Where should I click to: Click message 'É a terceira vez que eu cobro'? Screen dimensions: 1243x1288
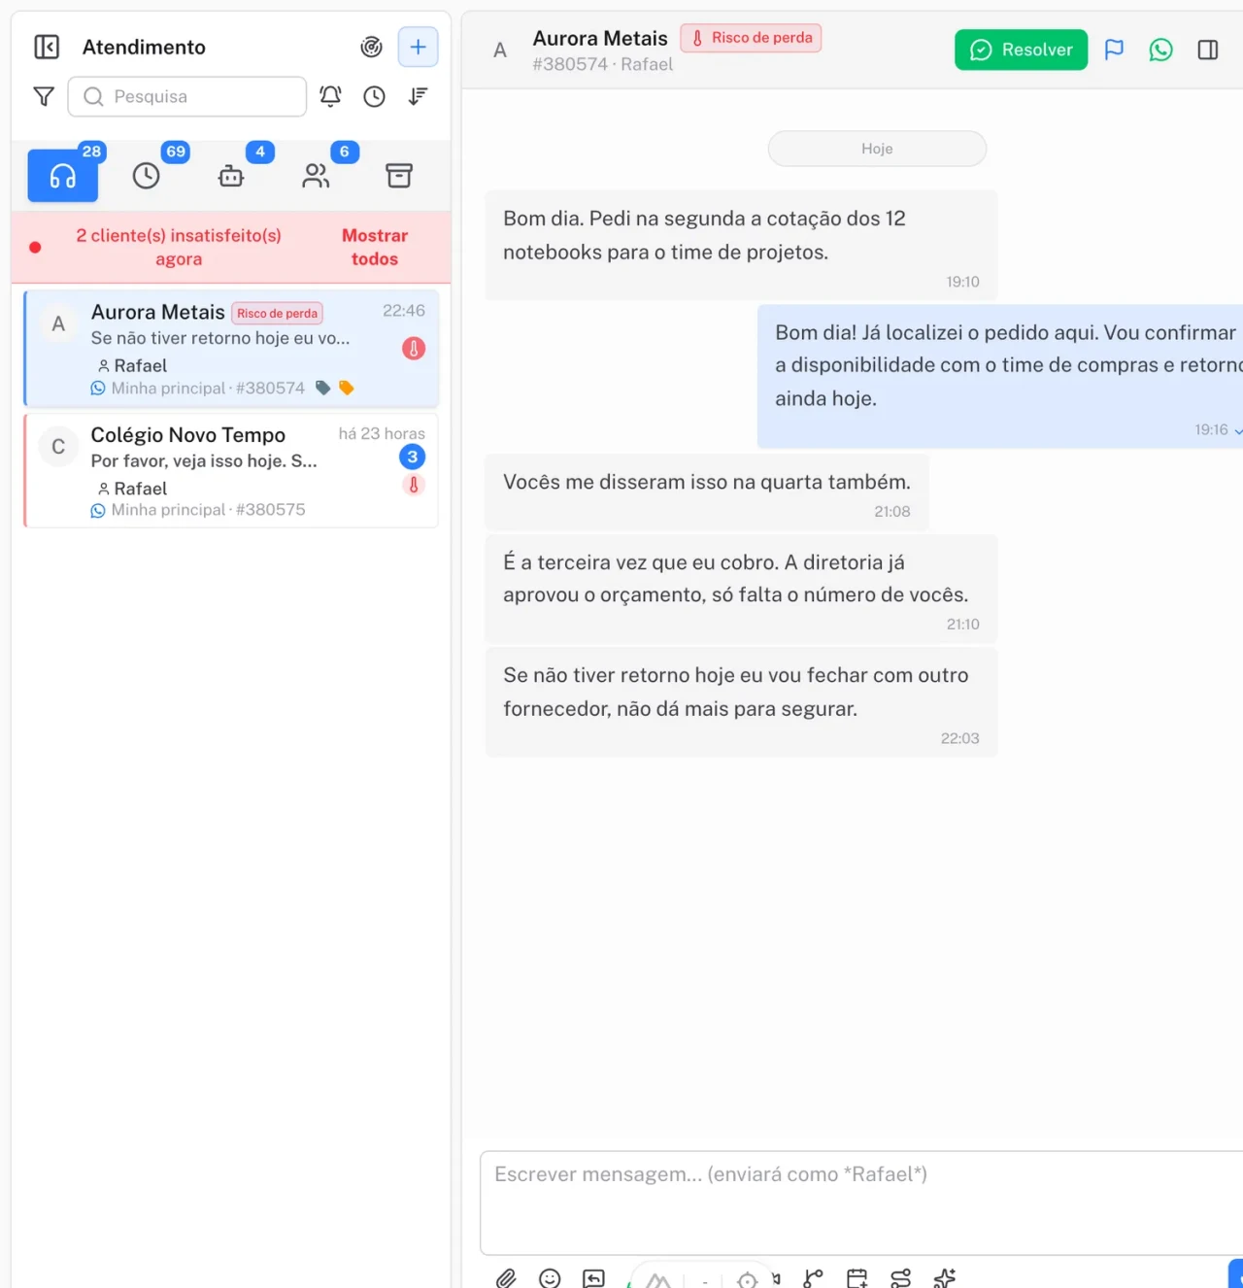tap(741, 589)
